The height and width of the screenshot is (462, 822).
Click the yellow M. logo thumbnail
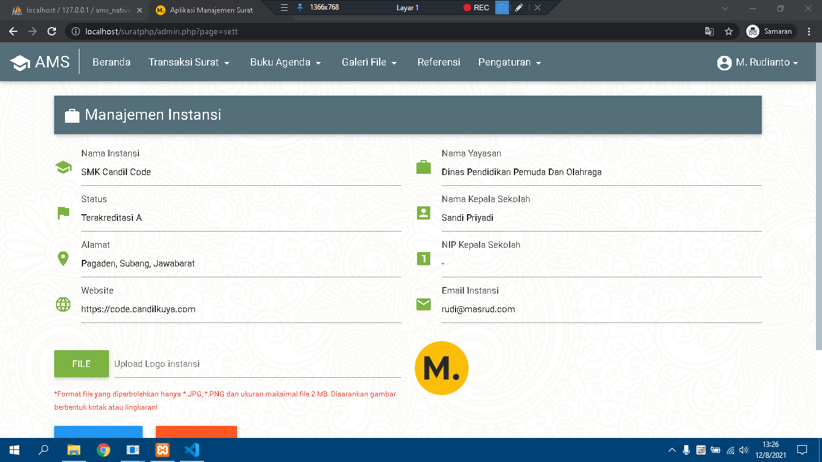tap(442, 368)
